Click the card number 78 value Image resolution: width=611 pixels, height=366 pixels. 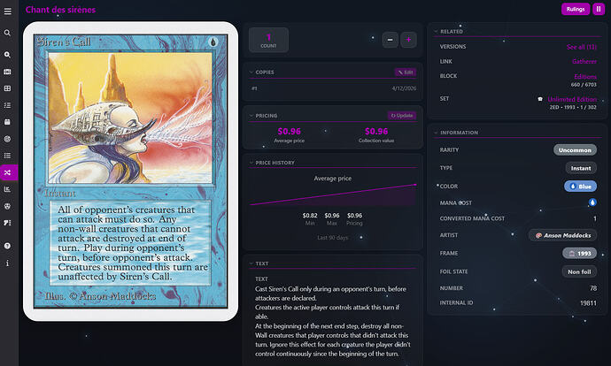pos(593,288)
